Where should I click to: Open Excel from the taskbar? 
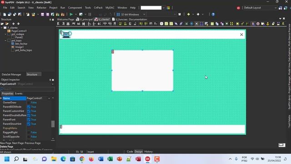tap(110, 159)
